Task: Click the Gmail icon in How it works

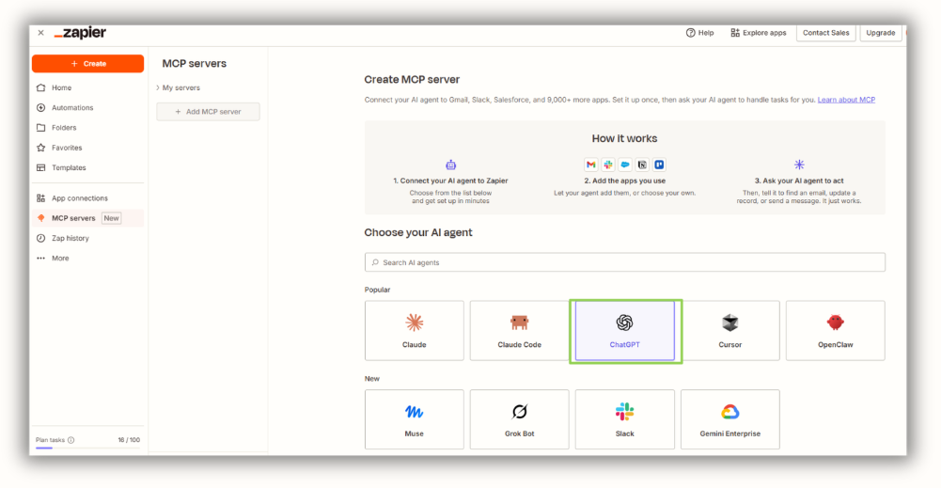Action: pos(591,165)
